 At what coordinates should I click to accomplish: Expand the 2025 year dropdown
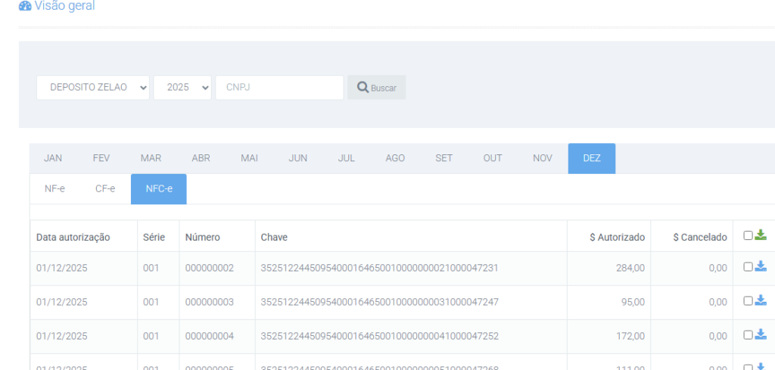(x=182, y=87)
